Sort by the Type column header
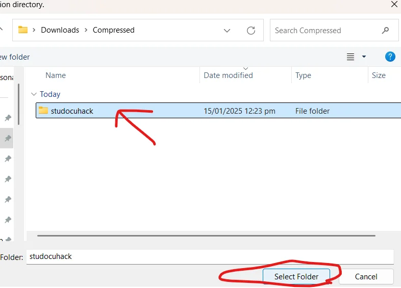This screenshot has height=288, width=401. point(303,75)
